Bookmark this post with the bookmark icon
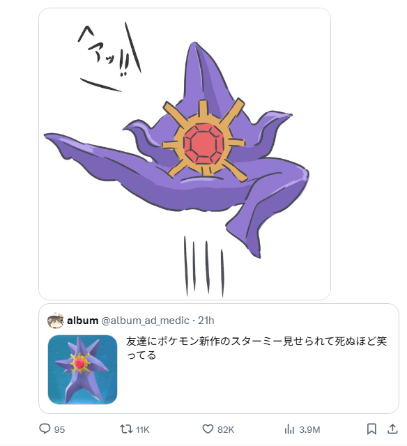Image resolution: width=407 pixels, height=446 pixels. point(371,429)
